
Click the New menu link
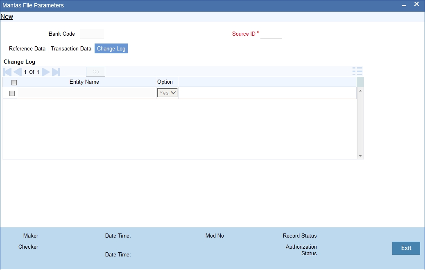(7, 16)
